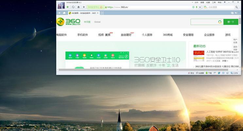The width and height of the screenshot is (243, 131).
Task: Open 个人服务 navigation item
Action: pos(147,35)
